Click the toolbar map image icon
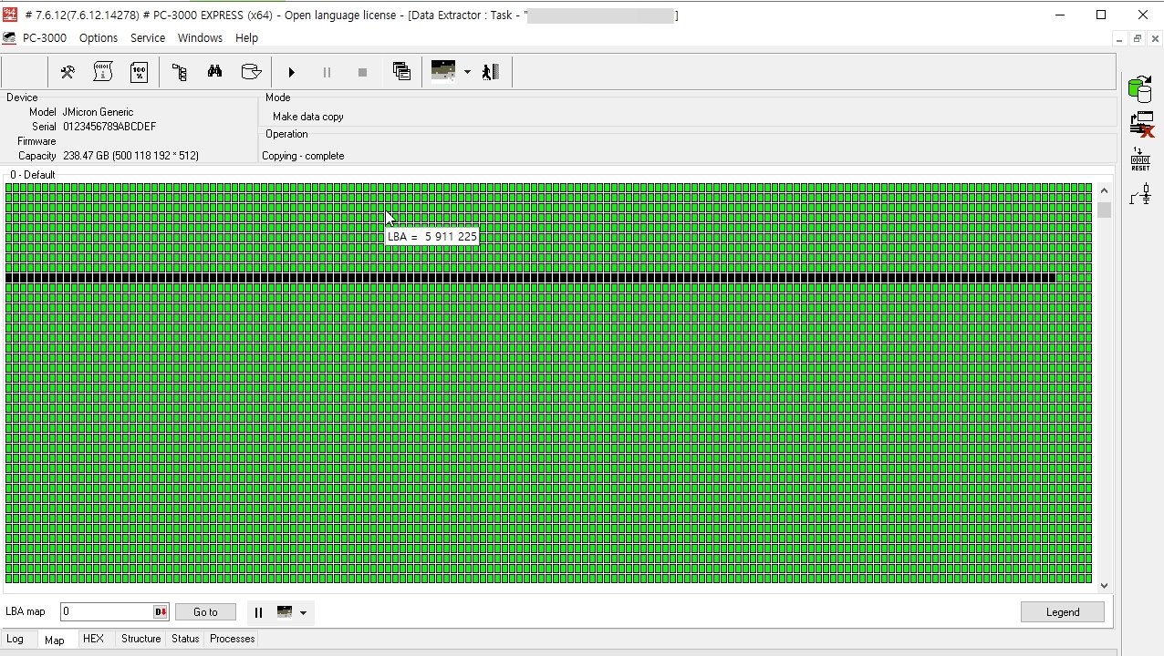This screenshot has width=1164, height=656. (x=443, y=72)
